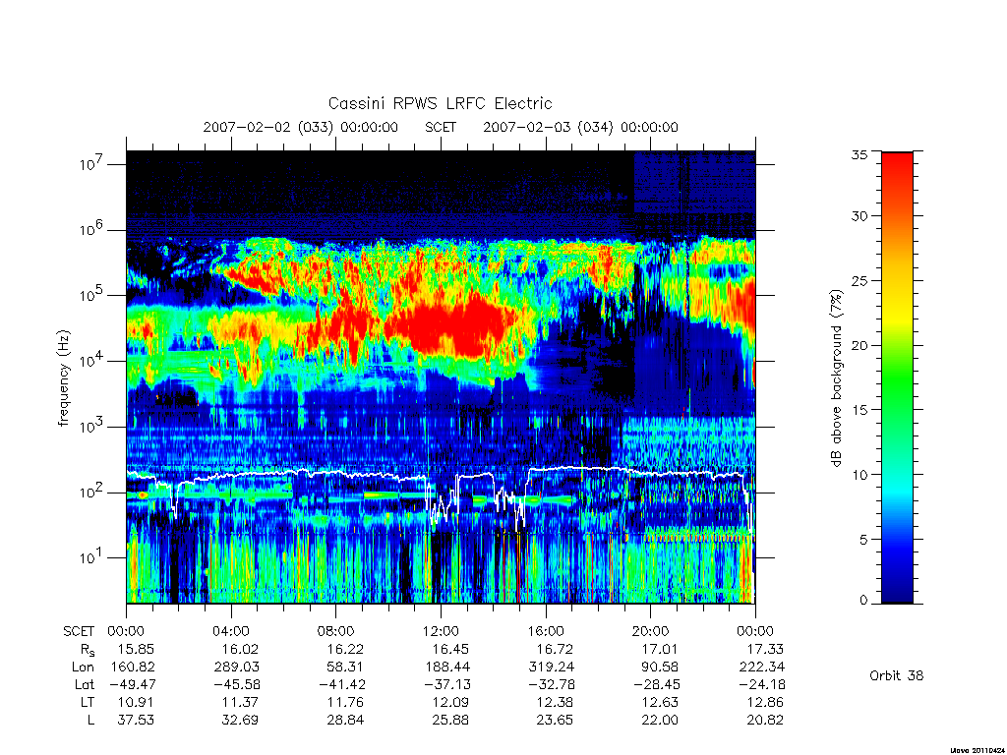
Task: Click the 04:00 SCET time label
Action: [231, 631]
